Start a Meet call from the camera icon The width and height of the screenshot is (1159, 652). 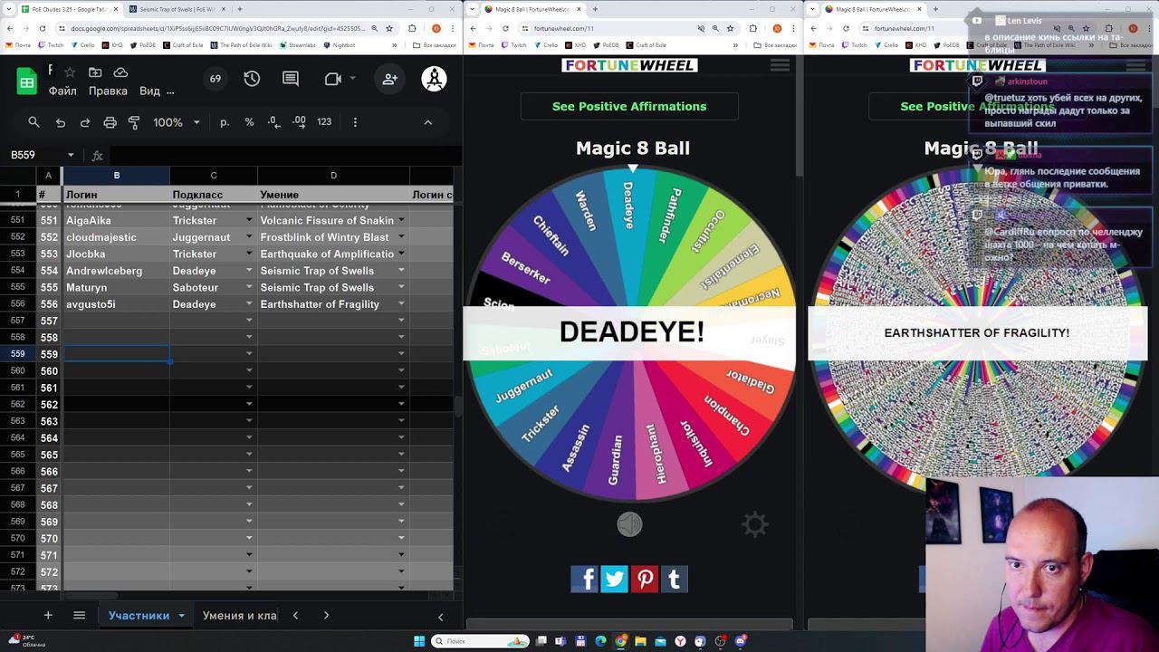(x=332, y=79)
